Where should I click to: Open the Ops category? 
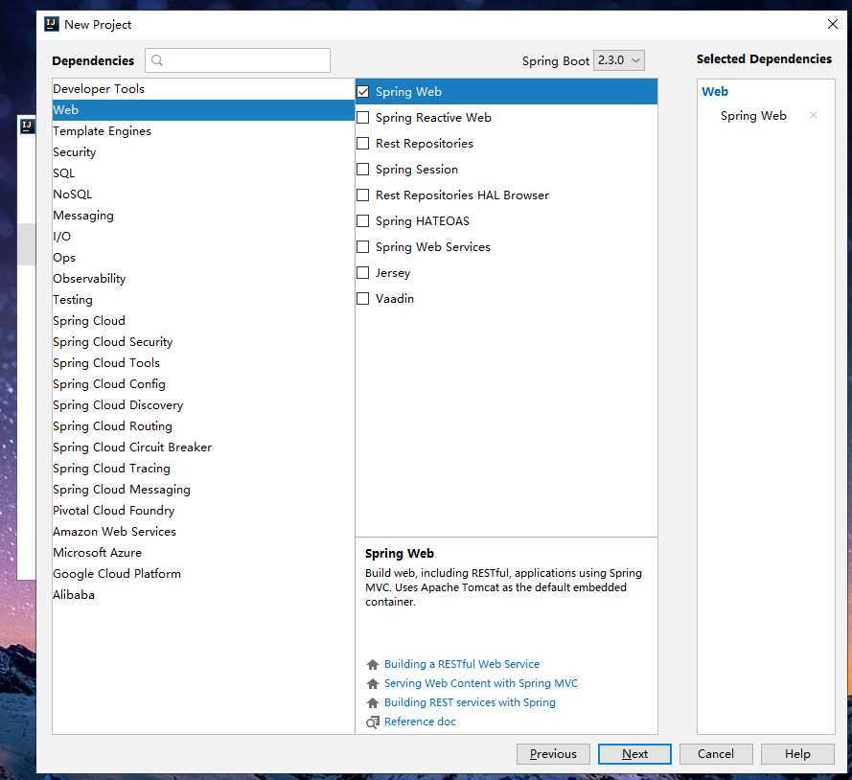(x=203, y=258)
